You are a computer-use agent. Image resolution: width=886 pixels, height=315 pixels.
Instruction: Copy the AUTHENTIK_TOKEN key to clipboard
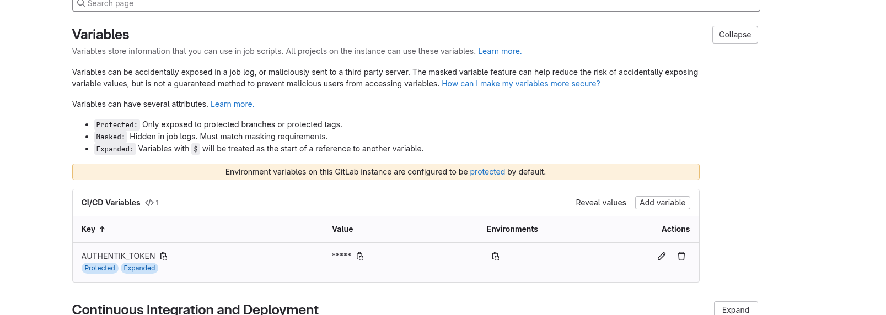[x=164, y=256]
